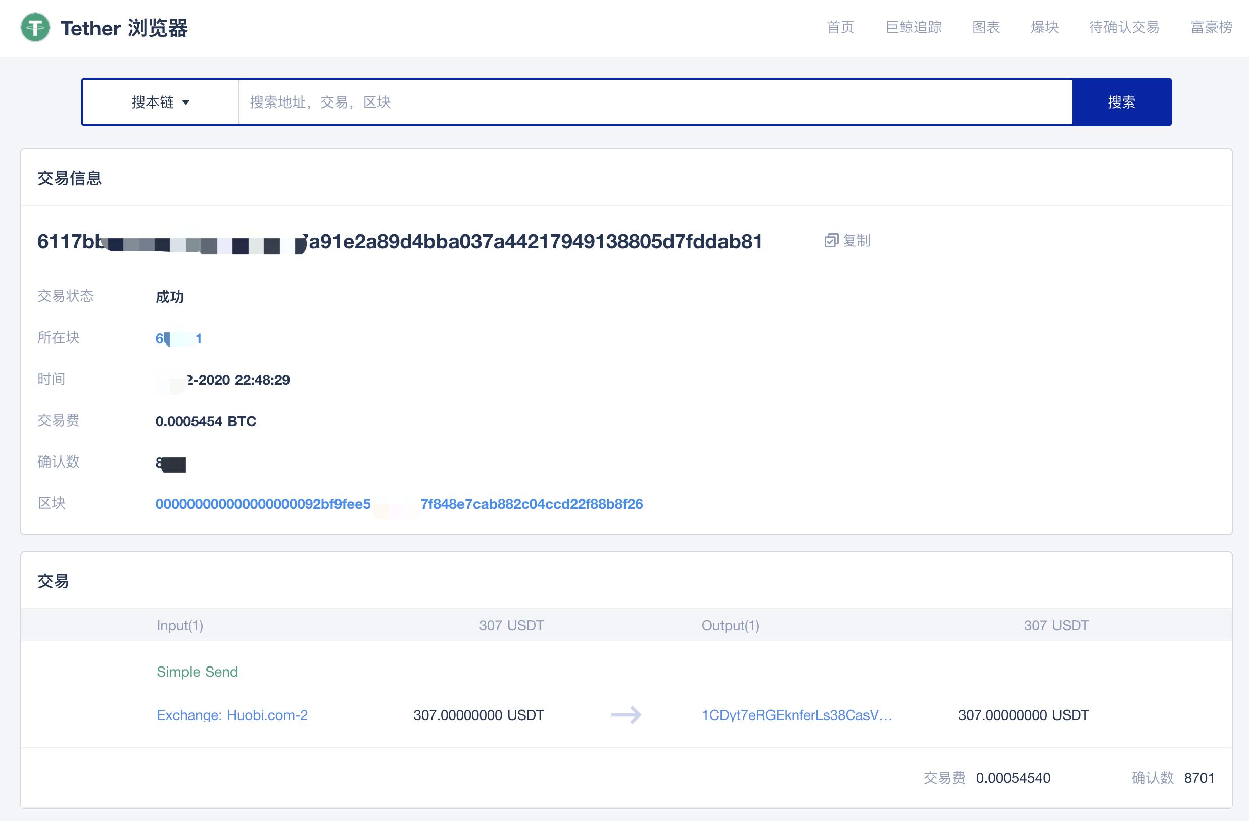1249x821 pixels.
Task: Click the 复制 copy text link
Action: point(856,241)
